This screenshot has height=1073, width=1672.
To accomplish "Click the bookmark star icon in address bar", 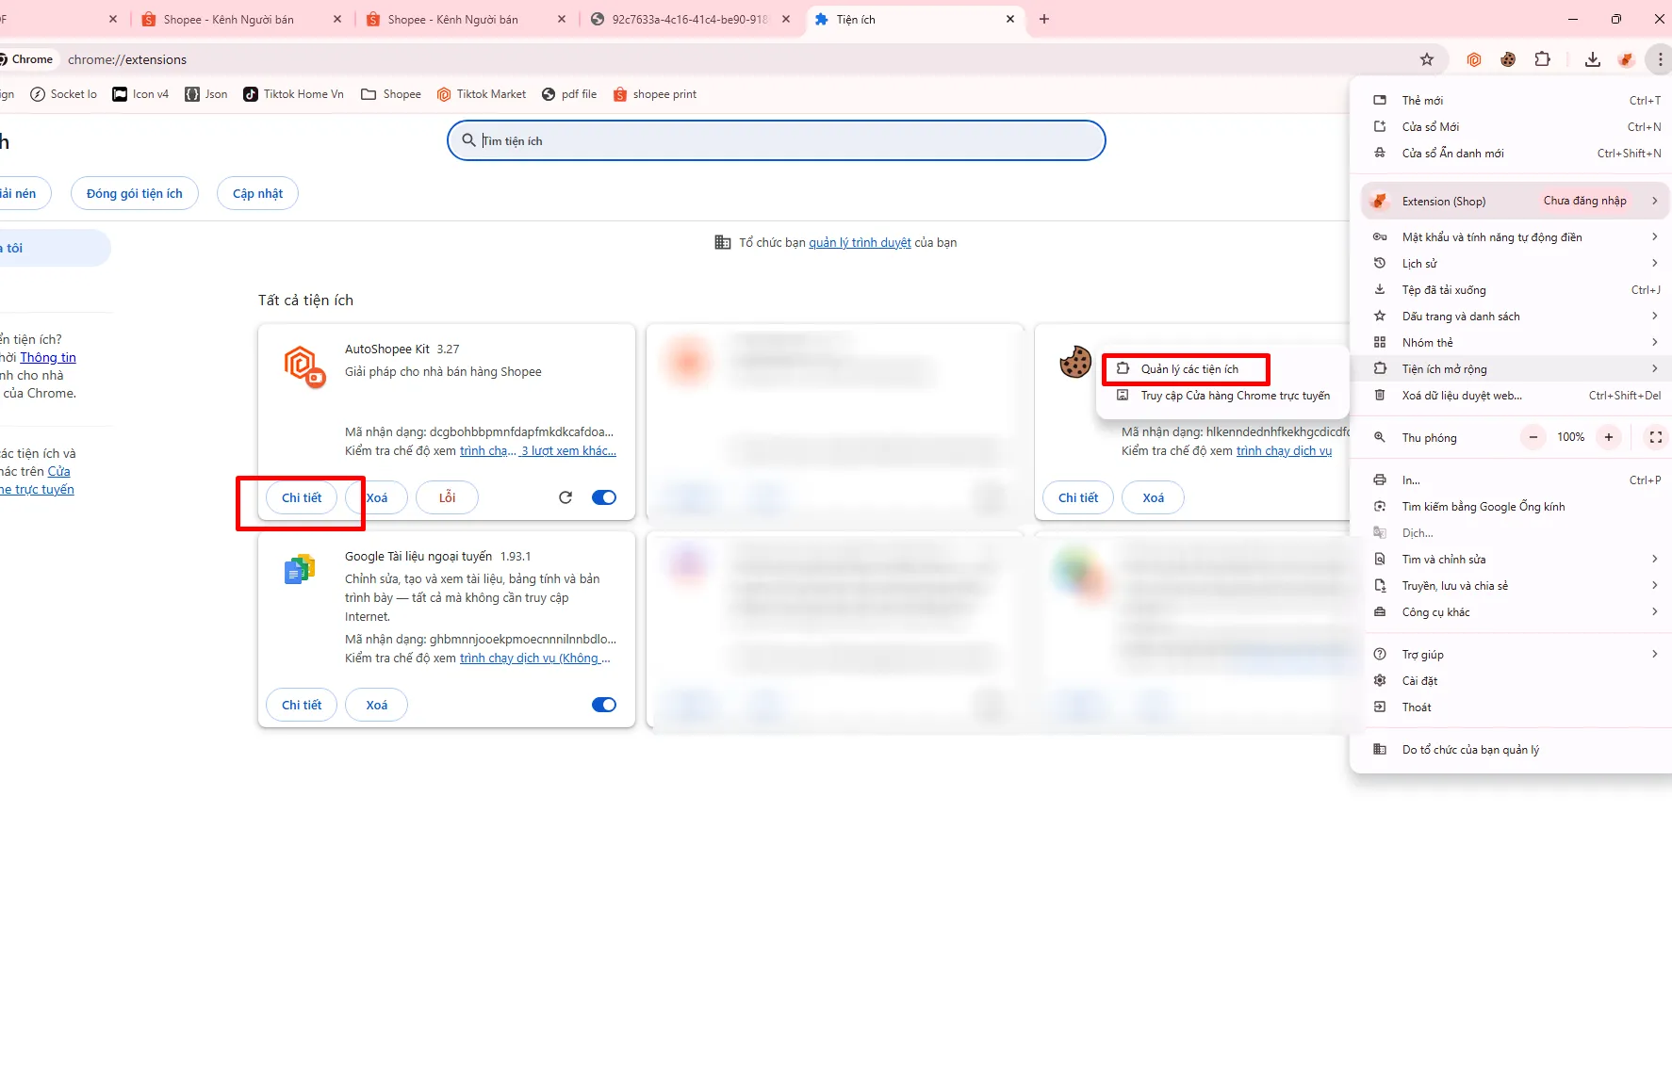I will 1427,59.
